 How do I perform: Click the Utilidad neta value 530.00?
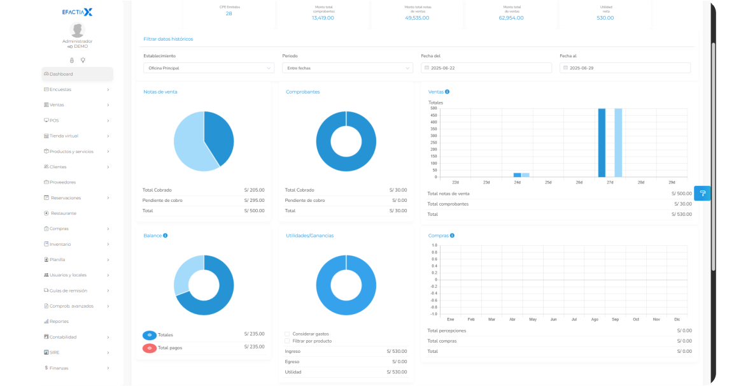pos(605,18)
